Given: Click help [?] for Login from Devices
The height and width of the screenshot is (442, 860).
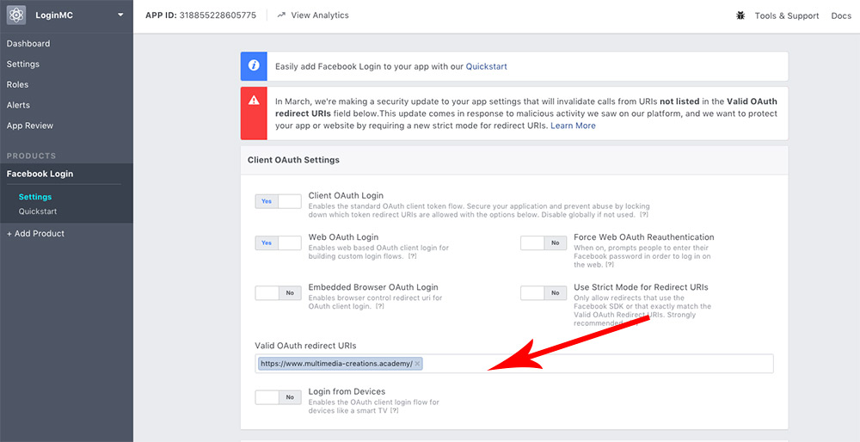Looking at the screenshot, I should [394, 410].
